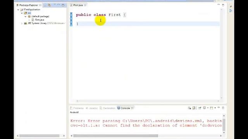
Task: Collapse All in Package Explorer toolbar
Action: click(x=45, y=5)
